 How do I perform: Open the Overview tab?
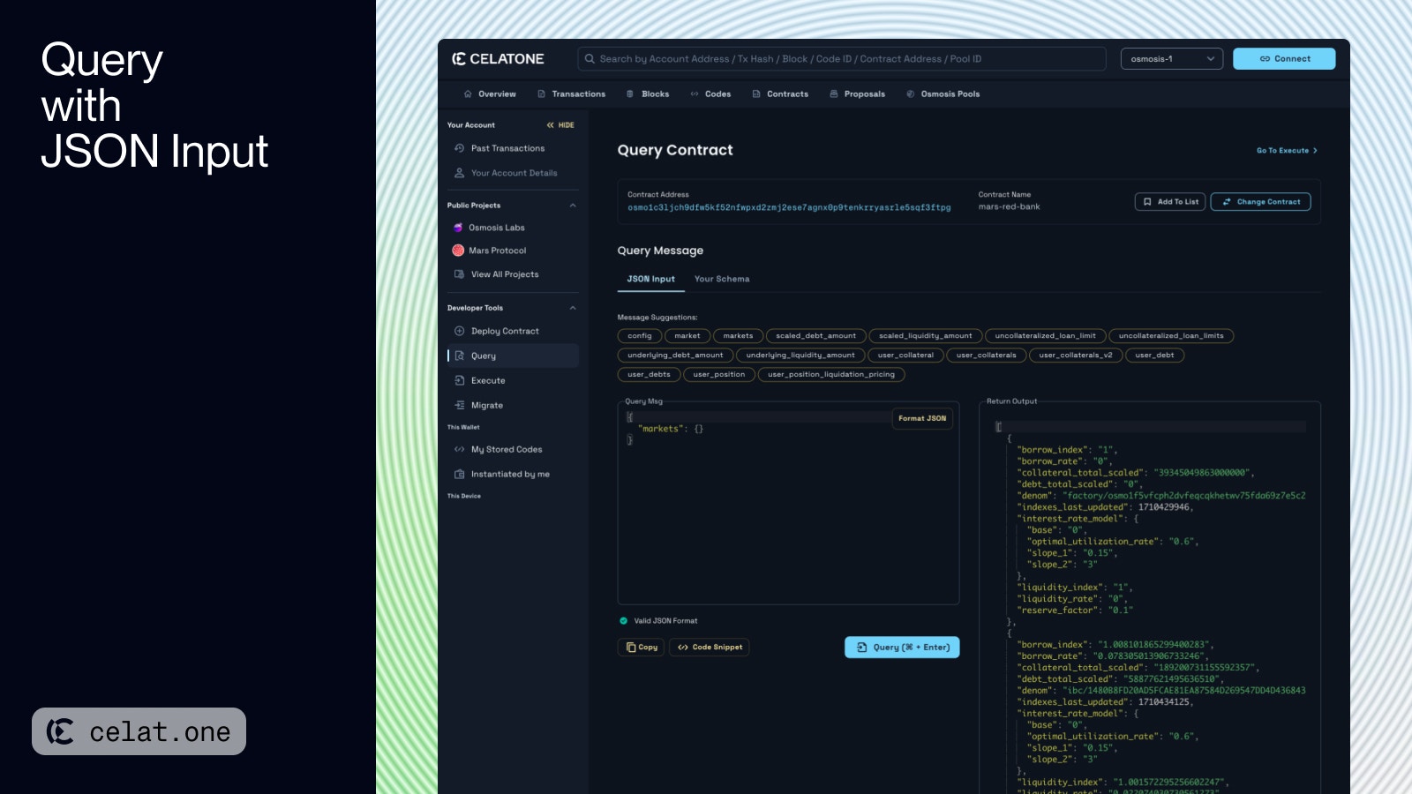pyautogui.click(x=490, y=94)
